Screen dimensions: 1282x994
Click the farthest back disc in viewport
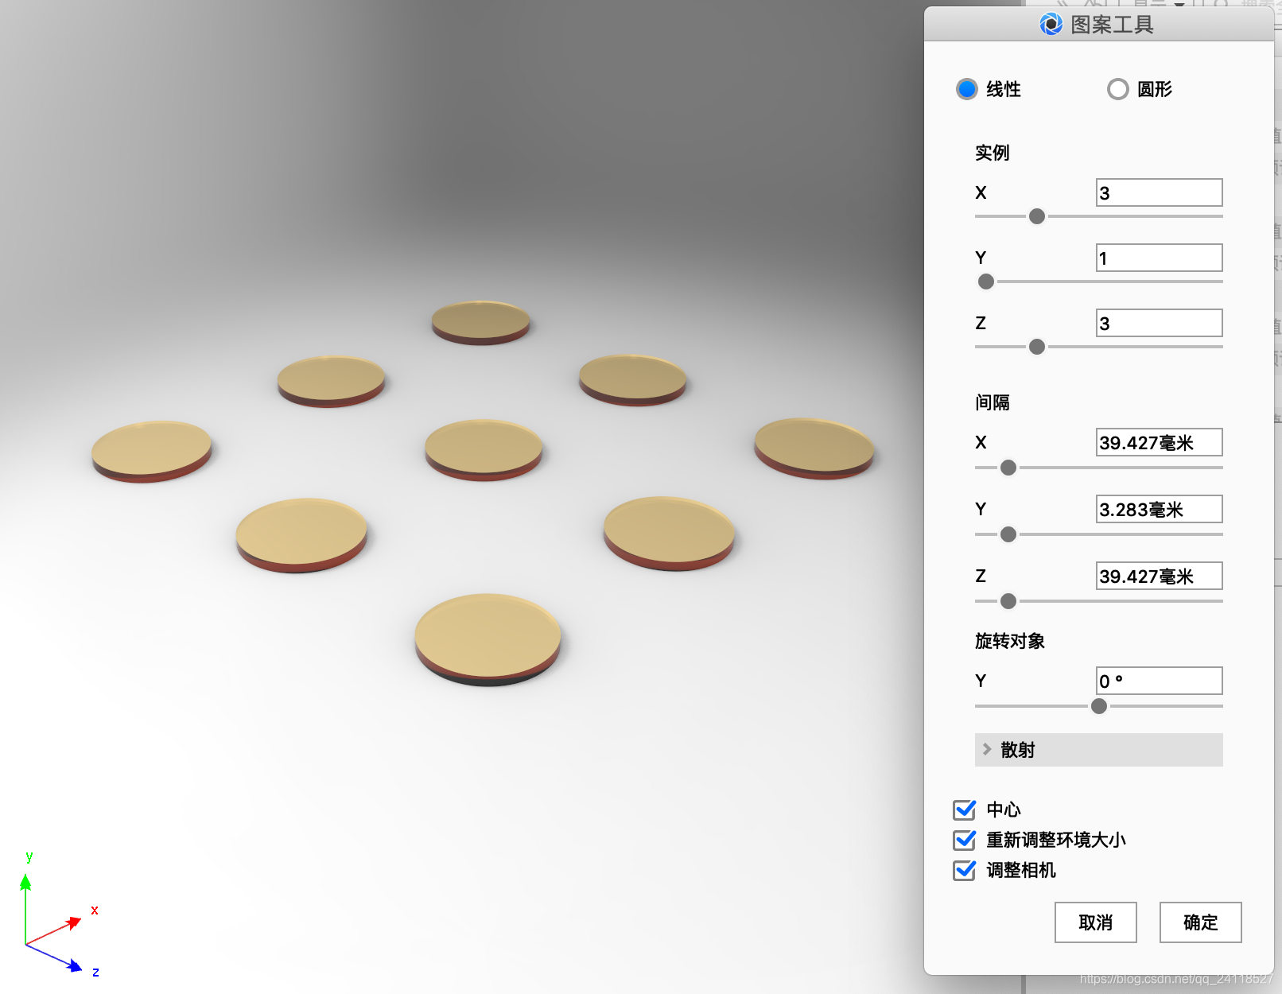[x=480, y=322]
